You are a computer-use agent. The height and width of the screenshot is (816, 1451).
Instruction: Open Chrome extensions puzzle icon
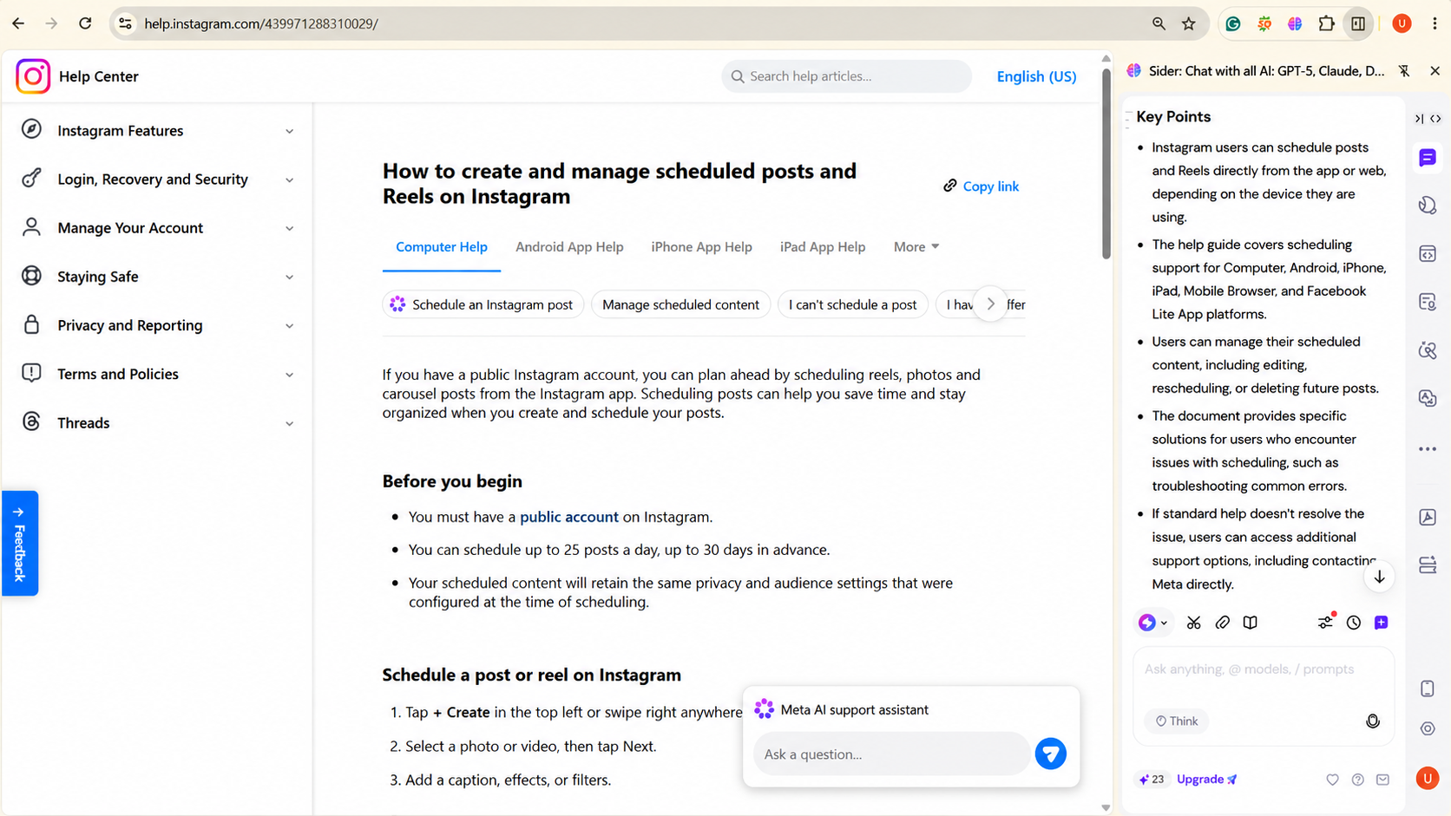coord(1326,23)
